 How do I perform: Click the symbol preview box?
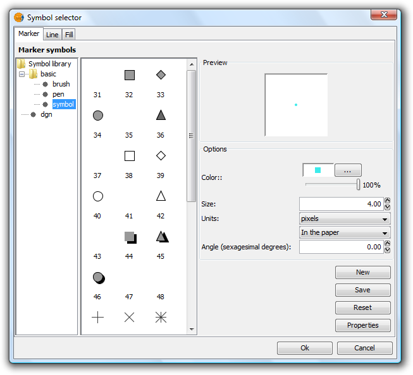coord(296,105)
